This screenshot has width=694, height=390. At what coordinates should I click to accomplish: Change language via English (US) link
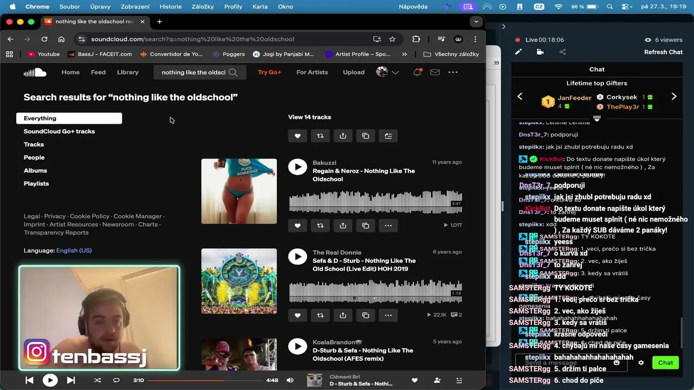point(74,250)
